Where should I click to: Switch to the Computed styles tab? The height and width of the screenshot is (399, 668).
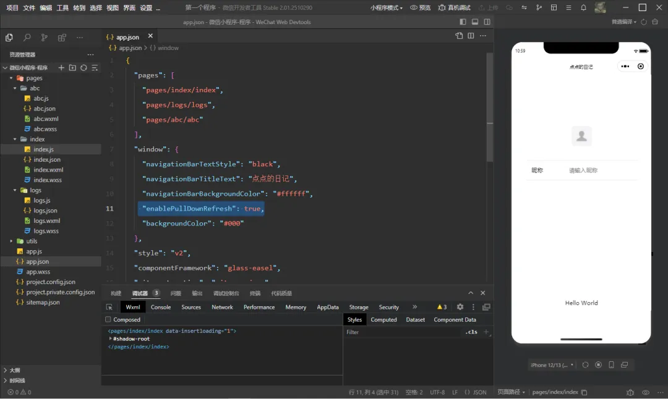click(383, 319)
